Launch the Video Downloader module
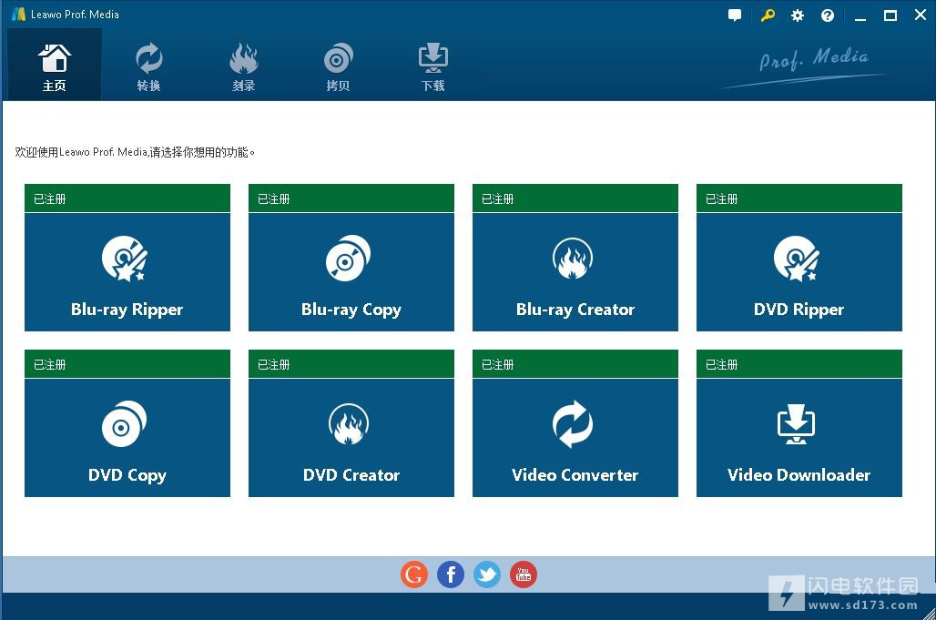The width and height of the screenshot is (936, 620). 799,437
